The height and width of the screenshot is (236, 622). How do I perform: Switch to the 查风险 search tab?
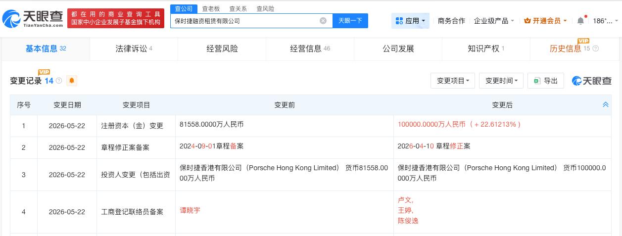coord(265,9)
